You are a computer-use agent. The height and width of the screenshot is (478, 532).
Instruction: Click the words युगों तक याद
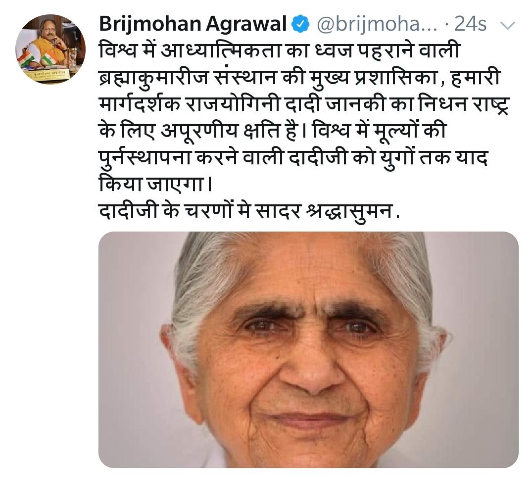point(434,158)
